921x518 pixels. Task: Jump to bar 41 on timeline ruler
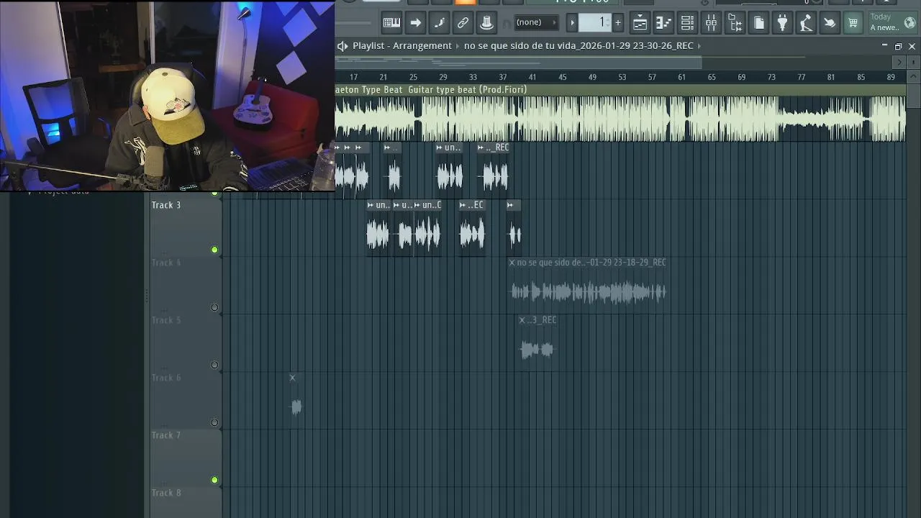tap(532, 77)
